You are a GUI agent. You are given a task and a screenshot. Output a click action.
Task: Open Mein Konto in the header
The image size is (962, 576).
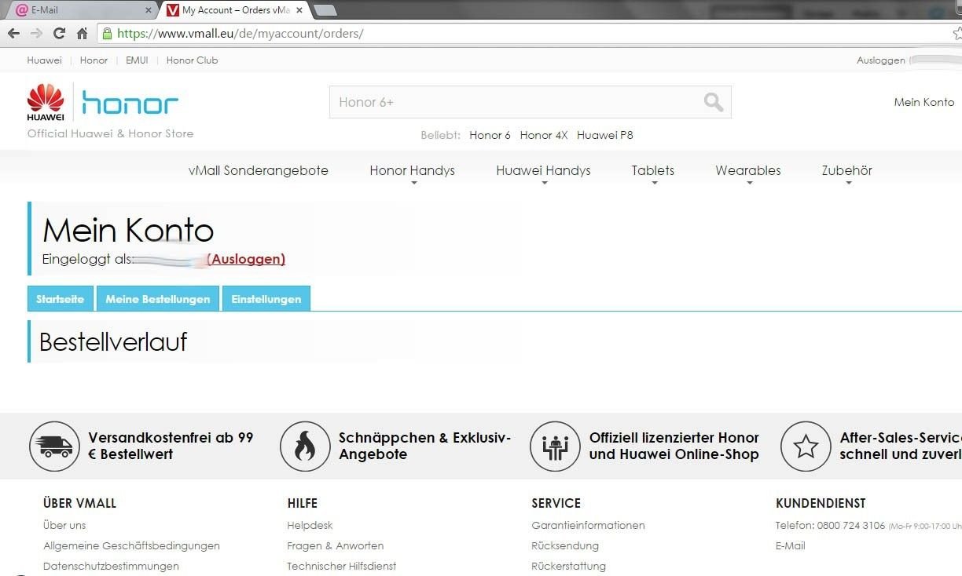click(x=924, y=102)
